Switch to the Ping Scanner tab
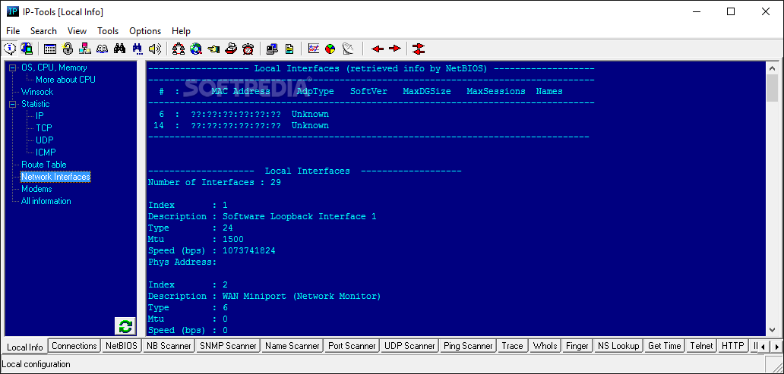Screen dimensions: 784x374 click(x=469, y=345)
